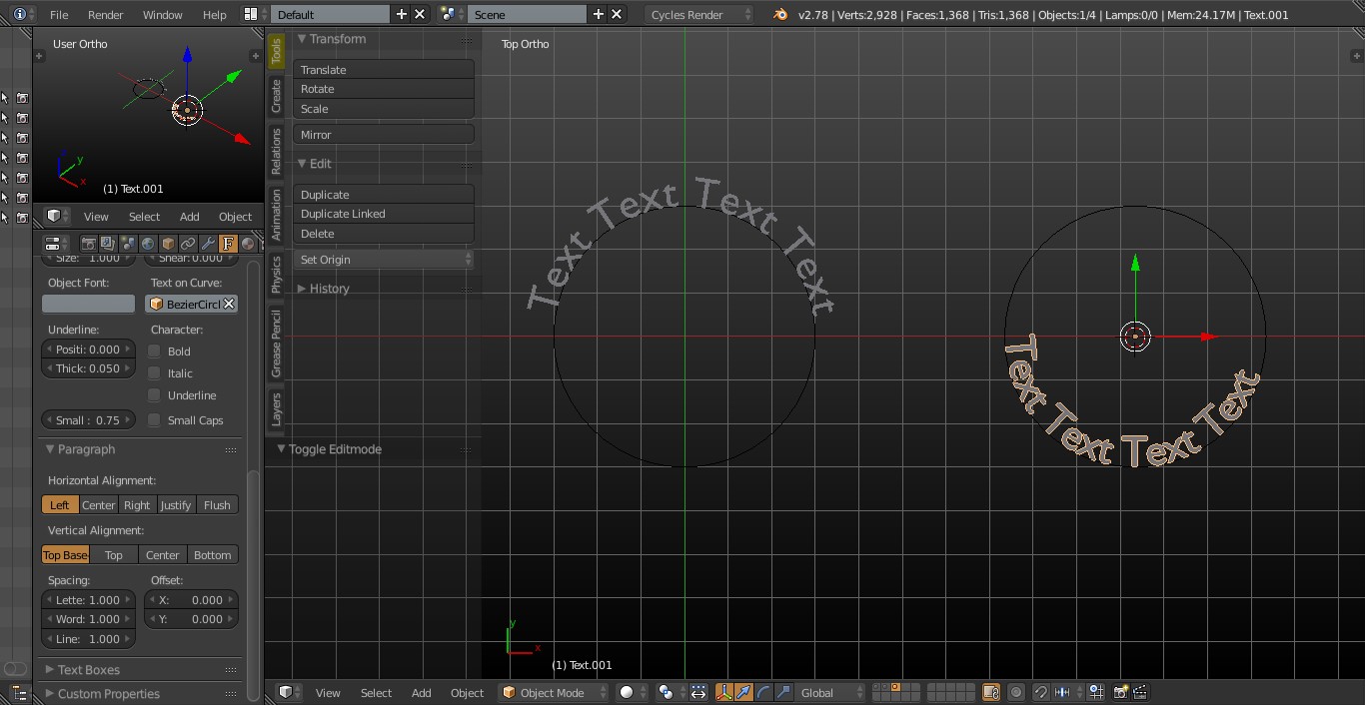Switch to the Grease Pencil tool shelf tab
The width and height of the screenshot is (1365, 705).
click(x=277, y=344)
